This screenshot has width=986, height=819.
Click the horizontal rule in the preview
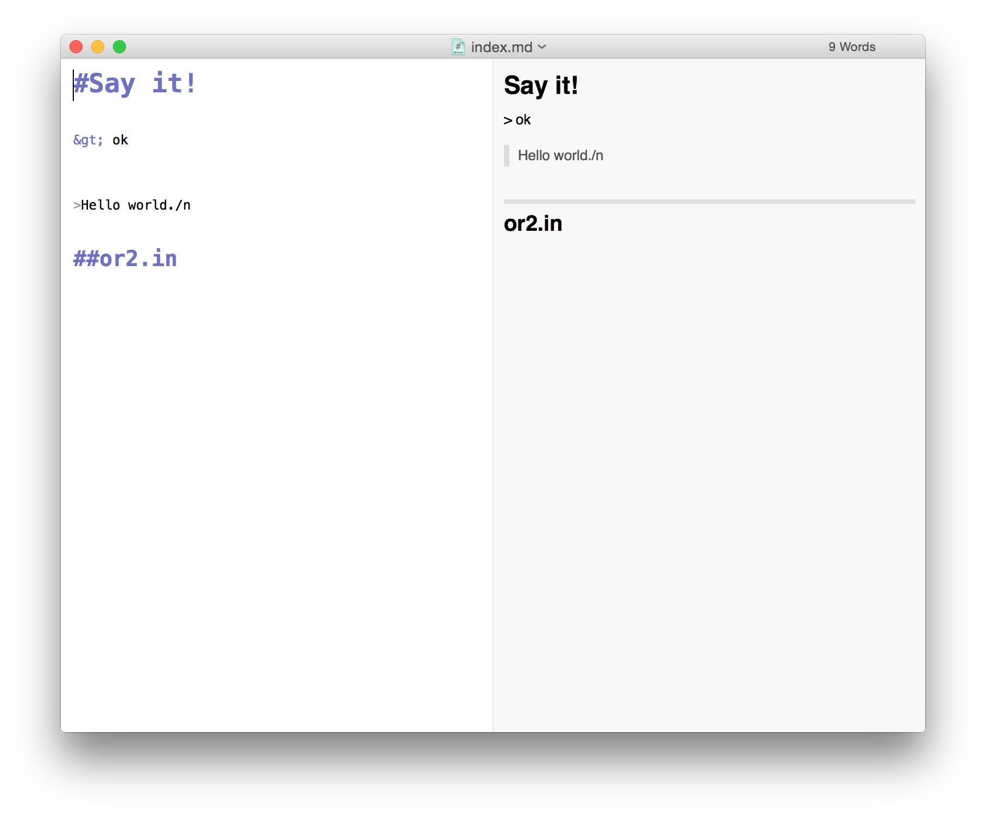click(x=709, y=201)
